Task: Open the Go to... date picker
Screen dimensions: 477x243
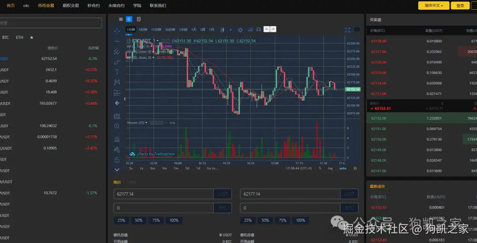Action: (212, 168)
